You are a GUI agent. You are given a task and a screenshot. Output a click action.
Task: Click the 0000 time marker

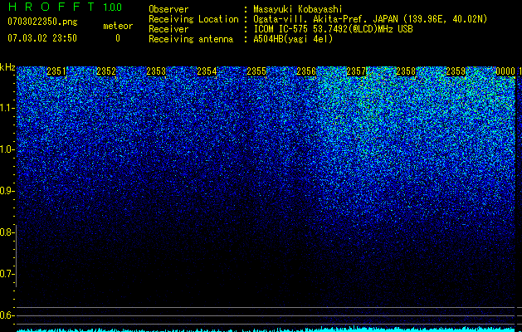[505, 71]
